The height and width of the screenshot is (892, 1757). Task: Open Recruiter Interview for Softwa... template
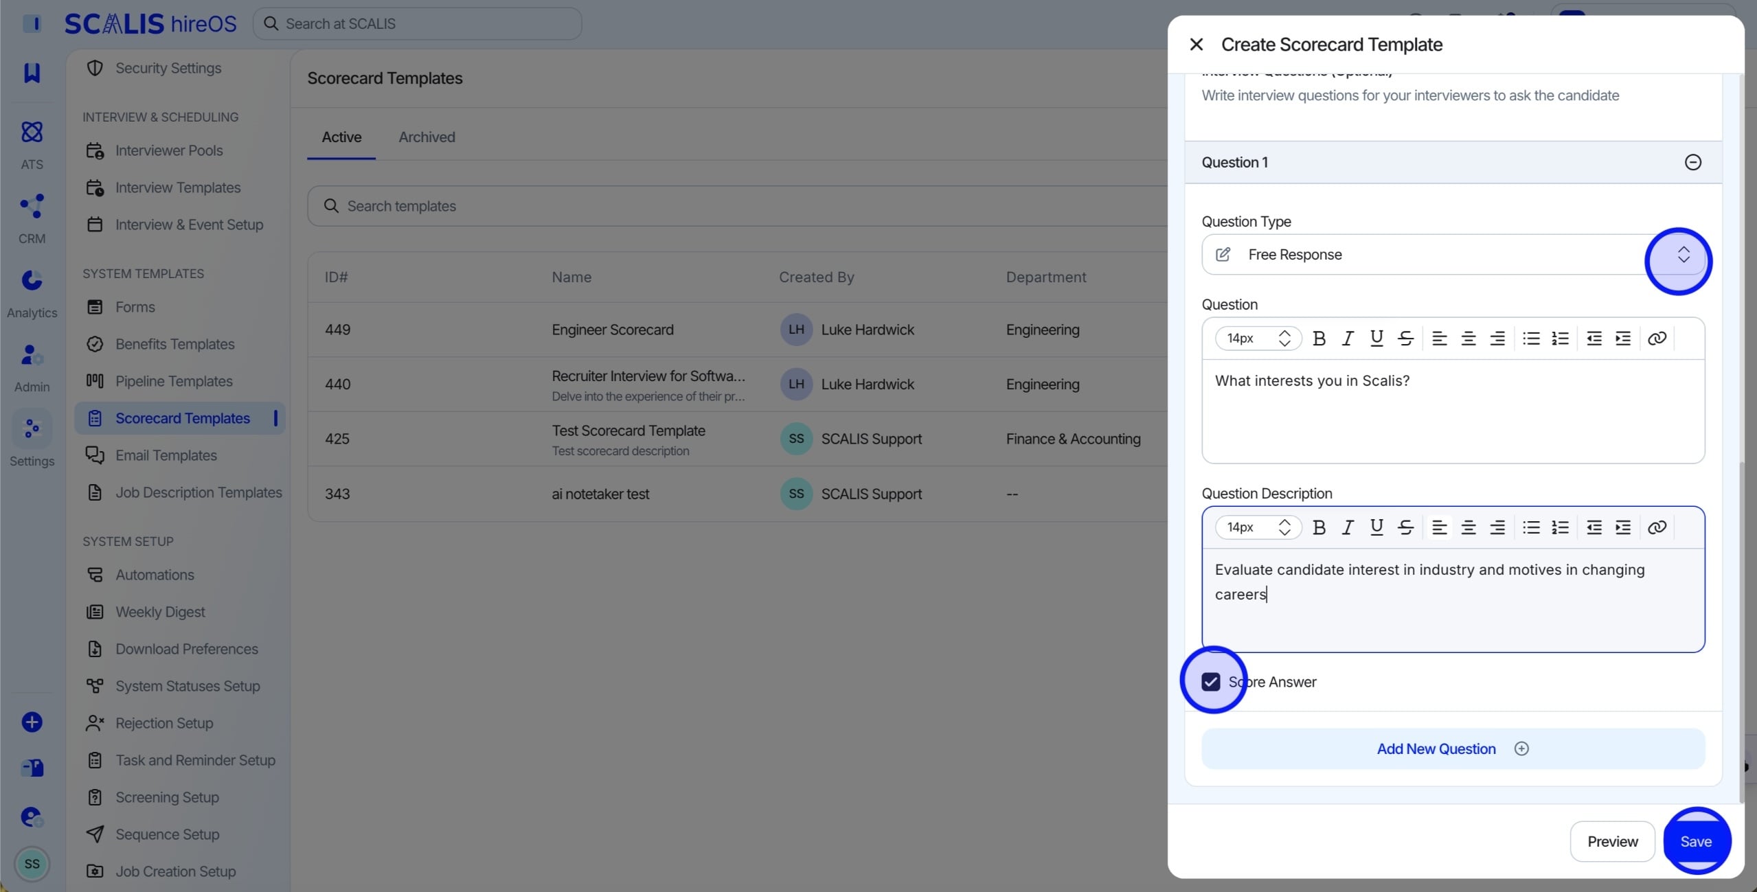click(x=738, y=384)
